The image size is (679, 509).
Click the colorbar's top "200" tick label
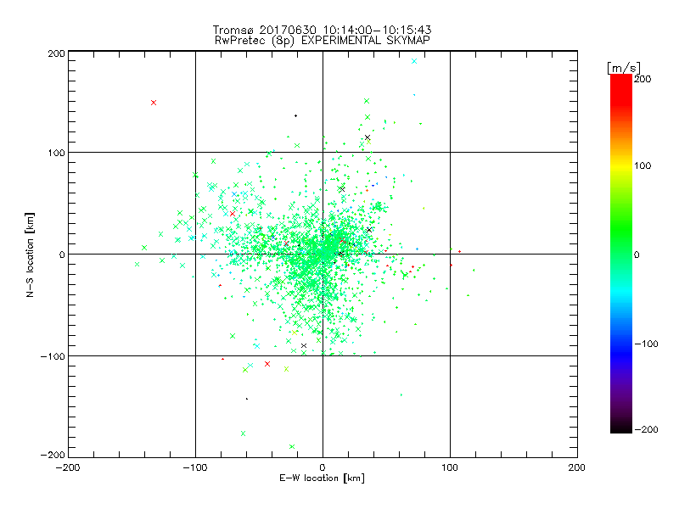(x=643, y=79)
